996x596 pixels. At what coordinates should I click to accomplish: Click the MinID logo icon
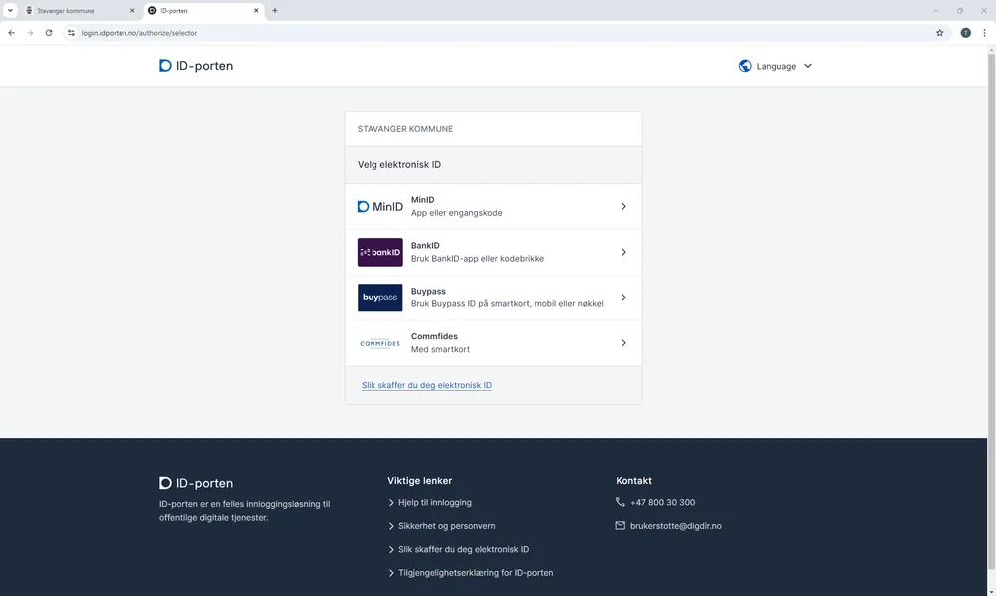pyautogui.click(x=379, y=207)
